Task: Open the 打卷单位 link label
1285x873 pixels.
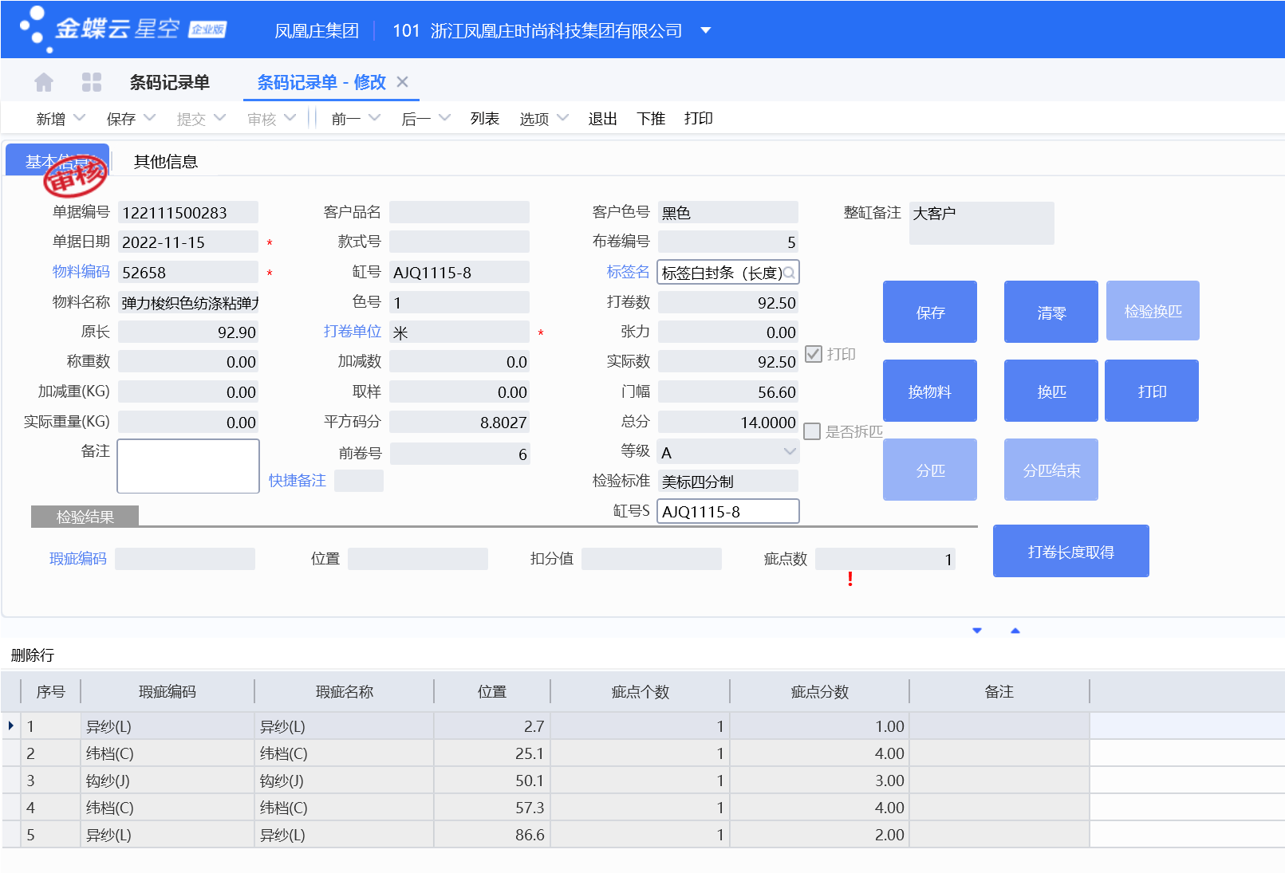Action: (x=352, y=332)
